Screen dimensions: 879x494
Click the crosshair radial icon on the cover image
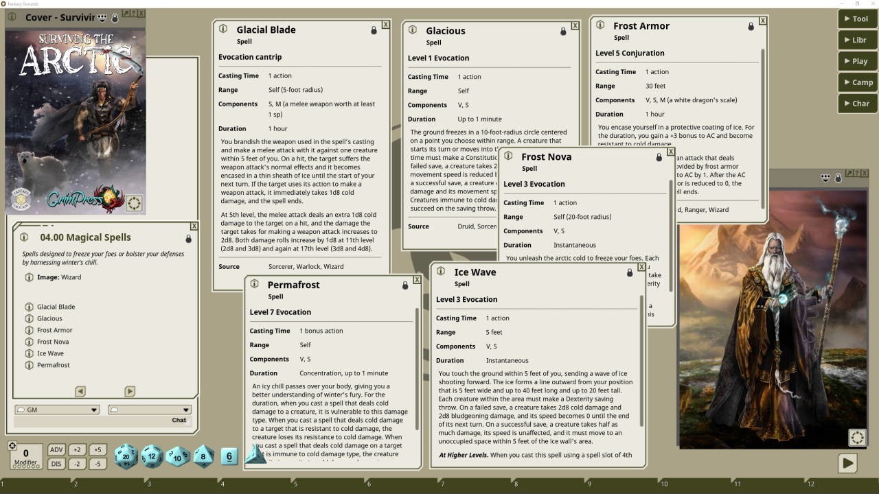[134, 203]
